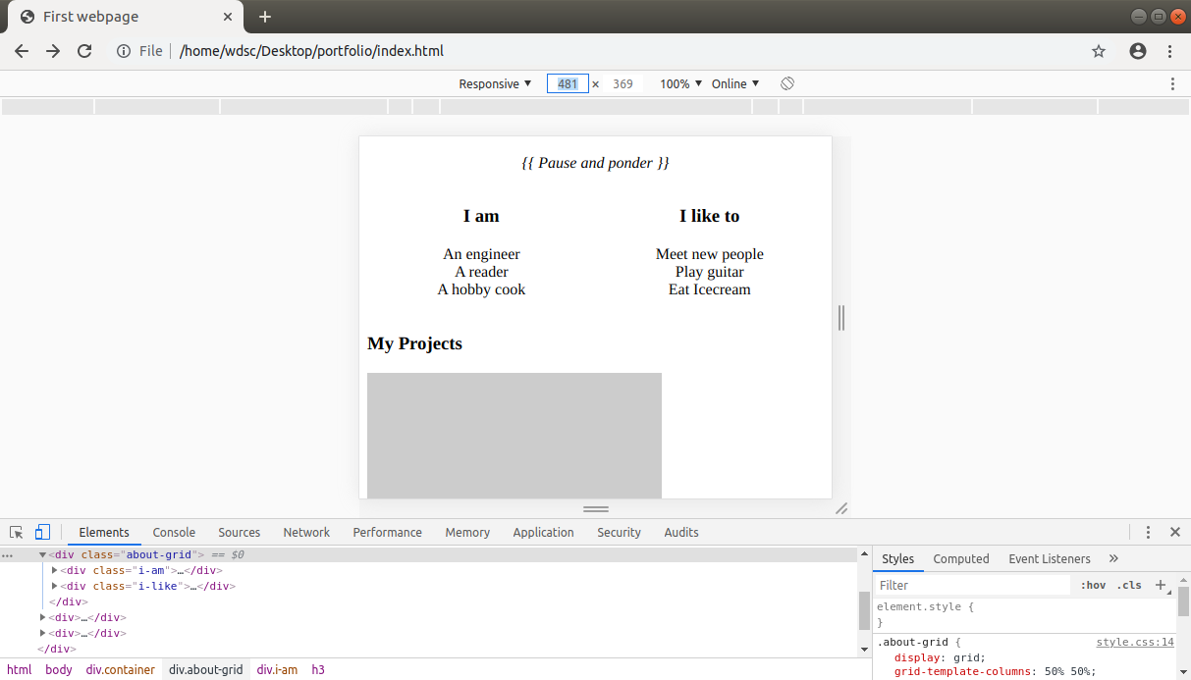Open the Performance tab
This screenshot has height=680, width=1191.
coord(388,532)
